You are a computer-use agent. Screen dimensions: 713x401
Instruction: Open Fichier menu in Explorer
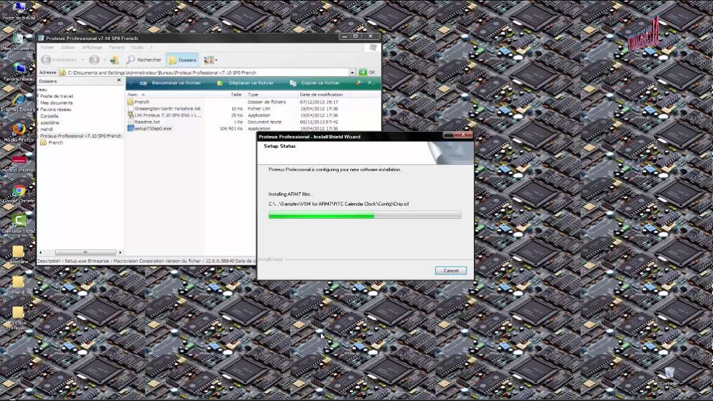47,47
